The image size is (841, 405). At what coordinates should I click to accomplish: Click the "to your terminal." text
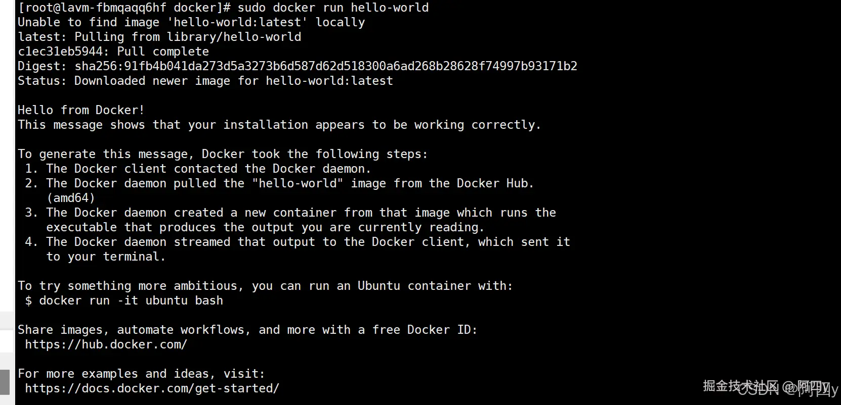pos(106,257)
